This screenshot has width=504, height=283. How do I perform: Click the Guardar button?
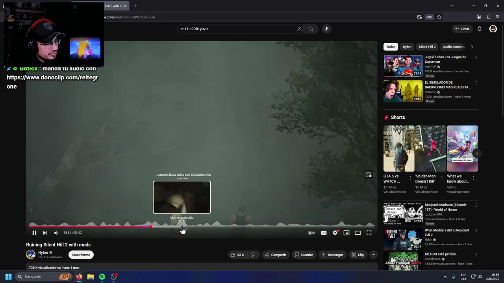[304, 255]
